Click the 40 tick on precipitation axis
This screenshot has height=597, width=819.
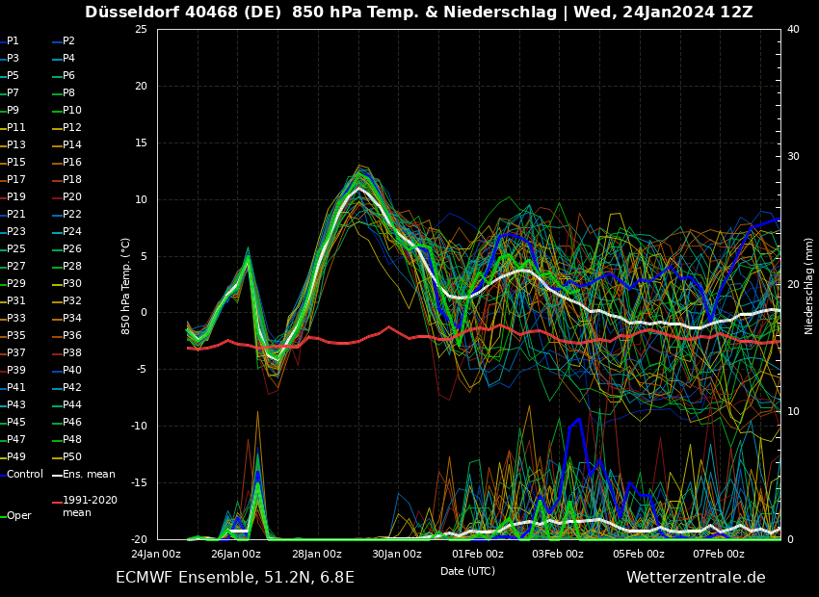pos(793,29)
